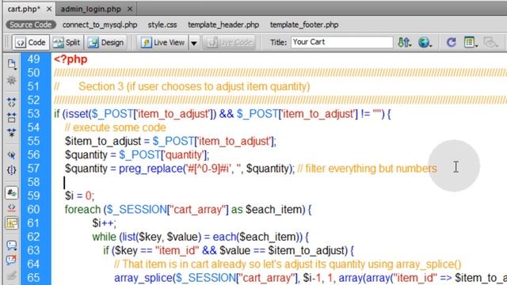Click 'filter everything but numbers' comment

[367, 169]
